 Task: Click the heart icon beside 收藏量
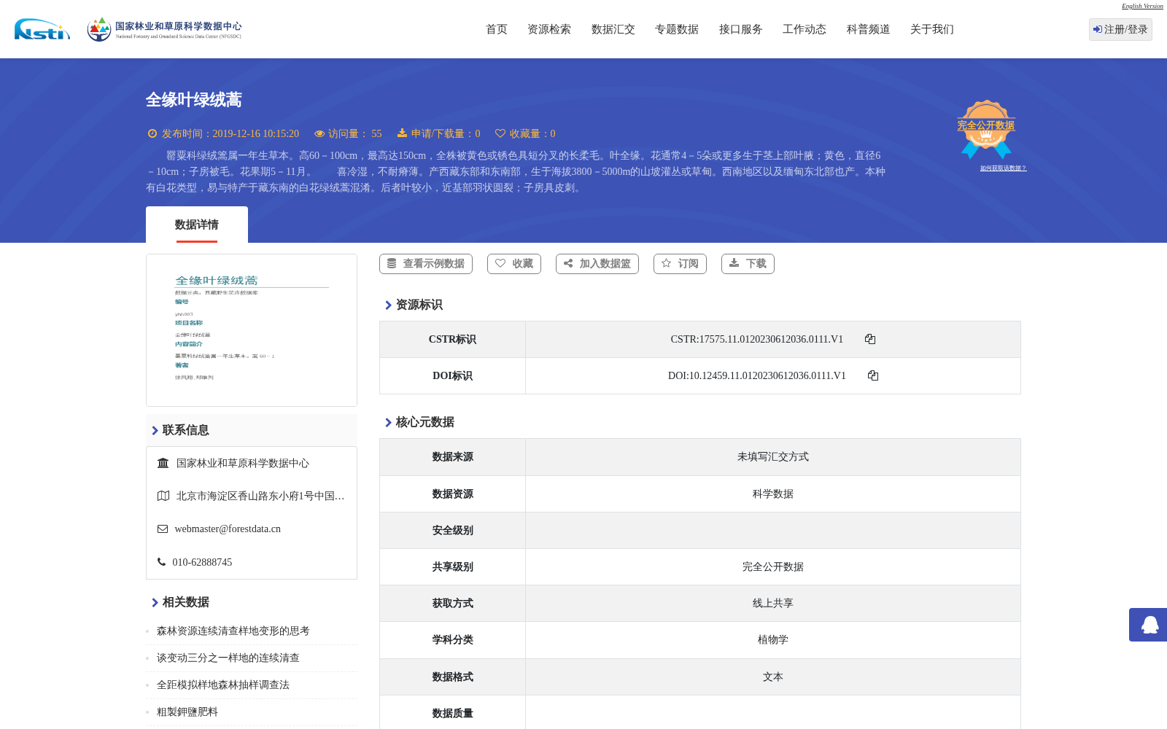[500, 133]
